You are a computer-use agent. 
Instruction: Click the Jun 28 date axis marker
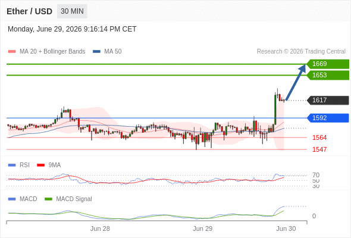(x=100, y=228)
